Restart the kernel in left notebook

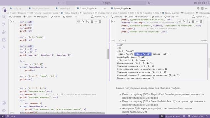tap(68, 17)
